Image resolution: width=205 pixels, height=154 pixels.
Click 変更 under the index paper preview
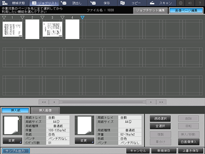point(12,141)
